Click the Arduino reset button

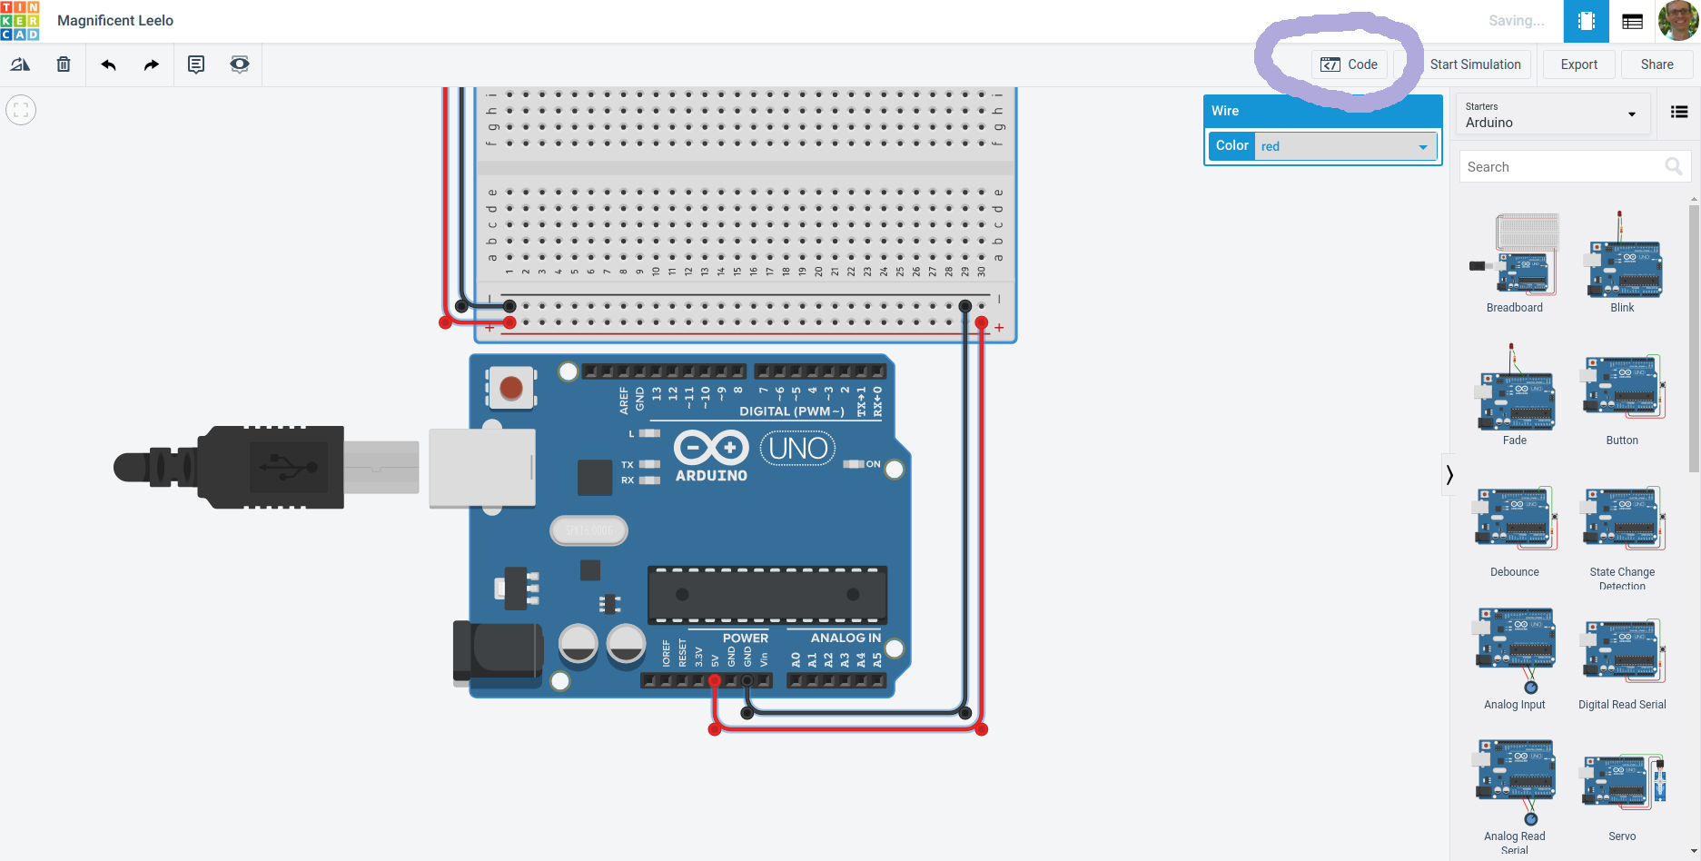pos(511,389)
